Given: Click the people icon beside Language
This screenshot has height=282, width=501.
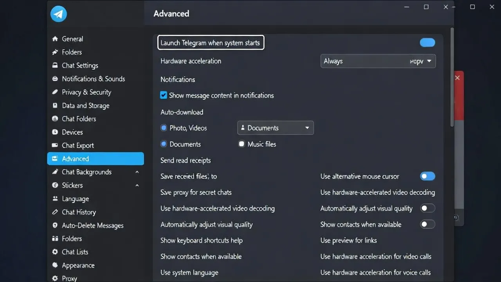Looking at the screenshot, I should click(55, 199).
